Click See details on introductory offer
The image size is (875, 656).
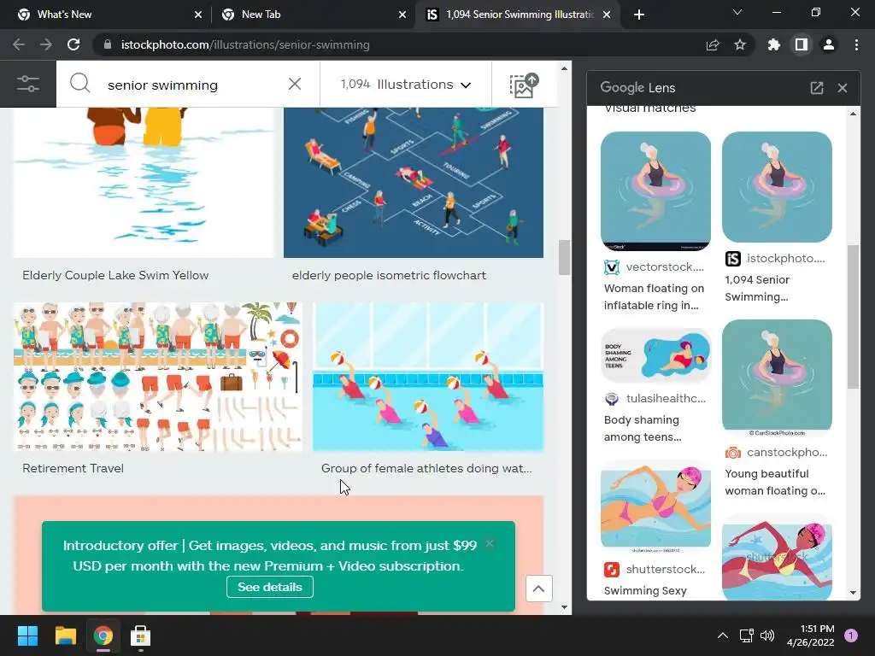269,587
